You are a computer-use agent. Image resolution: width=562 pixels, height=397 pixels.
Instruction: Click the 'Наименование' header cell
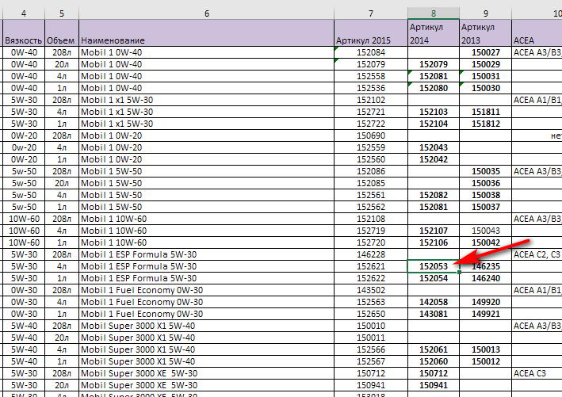pos(206,33)
